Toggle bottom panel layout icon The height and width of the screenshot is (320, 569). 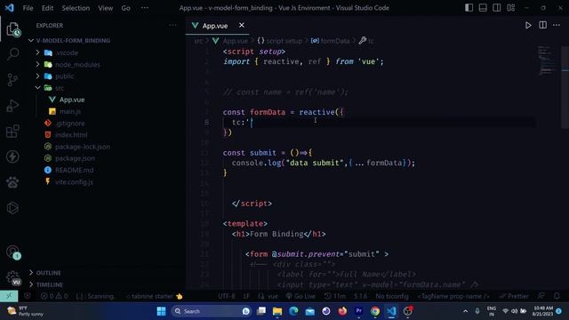[483, 8]
